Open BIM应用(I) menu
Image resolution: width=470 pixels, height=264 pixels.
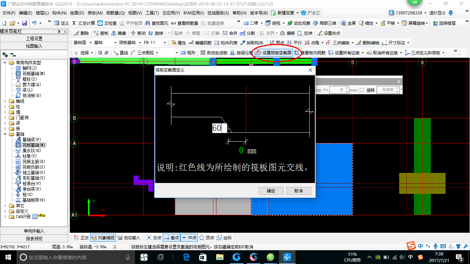click(x=194, y=13)
